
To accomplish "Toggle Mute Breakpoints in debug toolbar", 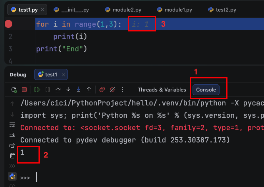I will pos(112,90).
